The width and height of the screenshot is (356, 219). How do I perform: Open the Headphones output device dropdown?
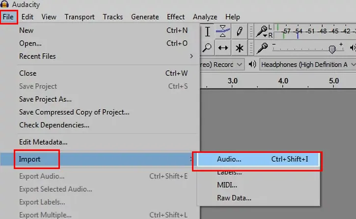[x=308, y=65]
